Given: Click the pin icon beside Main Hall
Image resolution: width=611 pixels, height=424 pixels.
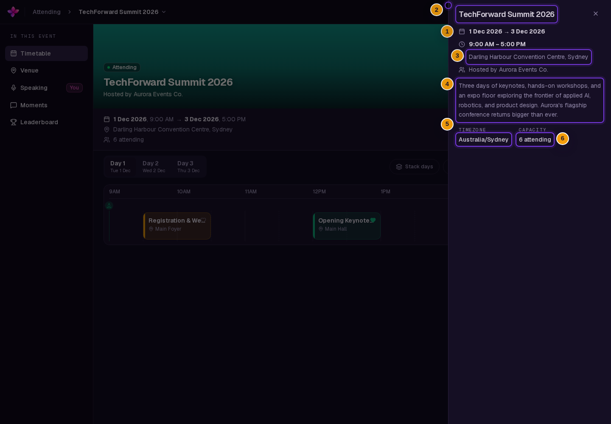Looking at the screenshot, I should coord(321,229).
